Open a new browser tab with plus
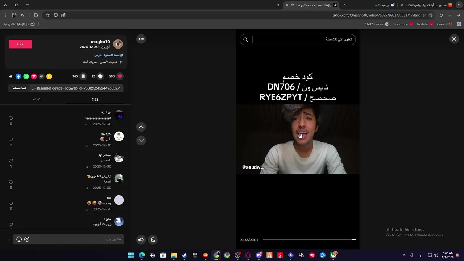This screenshot has width=464, height=261. click(278, 5)
